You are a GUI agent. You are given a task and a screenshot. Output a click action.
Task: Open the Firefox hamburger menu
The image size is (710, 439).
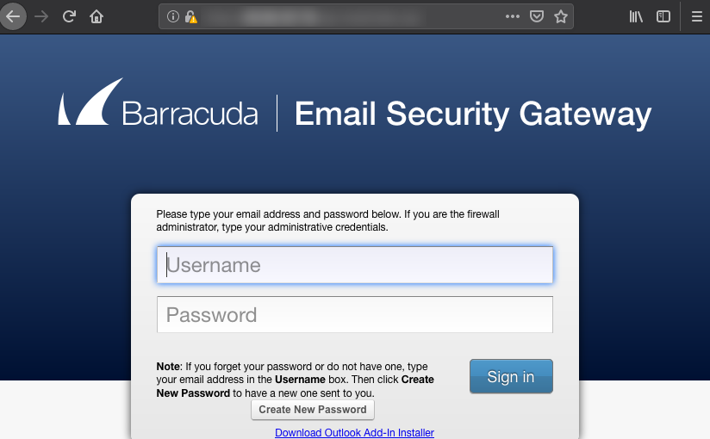pos(697,16)
